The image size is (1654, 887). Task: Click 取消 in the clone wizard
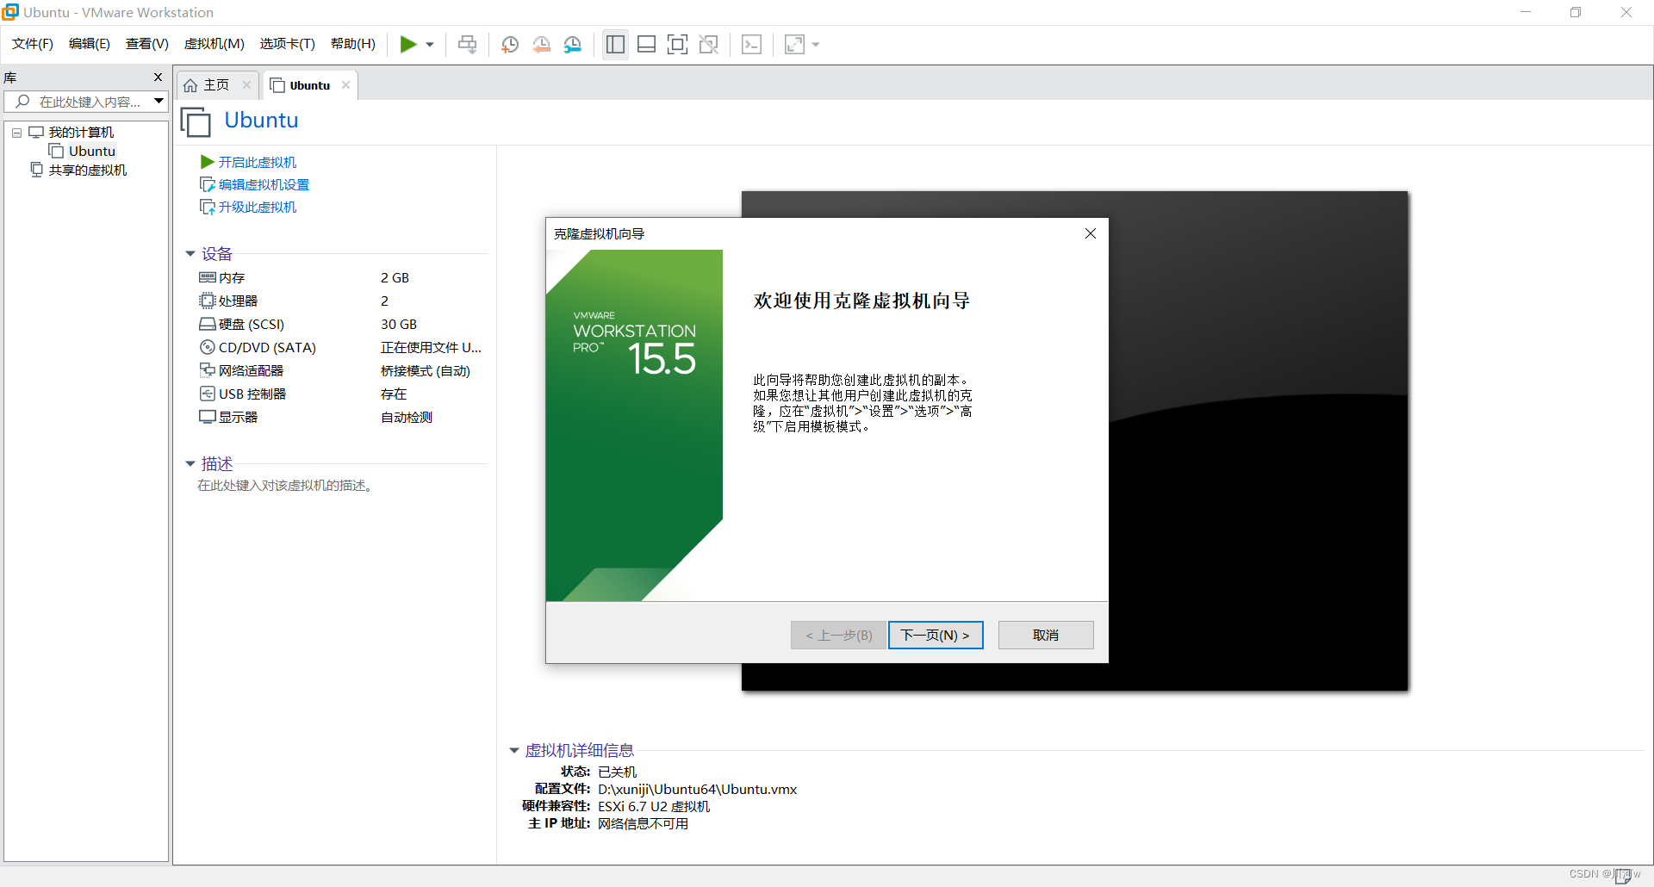point(1046,636)
